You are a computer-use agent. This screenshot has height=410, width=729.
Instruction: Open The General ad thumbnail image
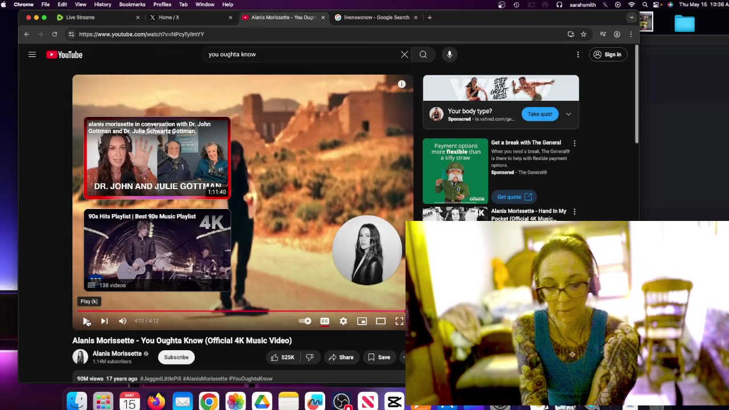[x=455, y=171]
